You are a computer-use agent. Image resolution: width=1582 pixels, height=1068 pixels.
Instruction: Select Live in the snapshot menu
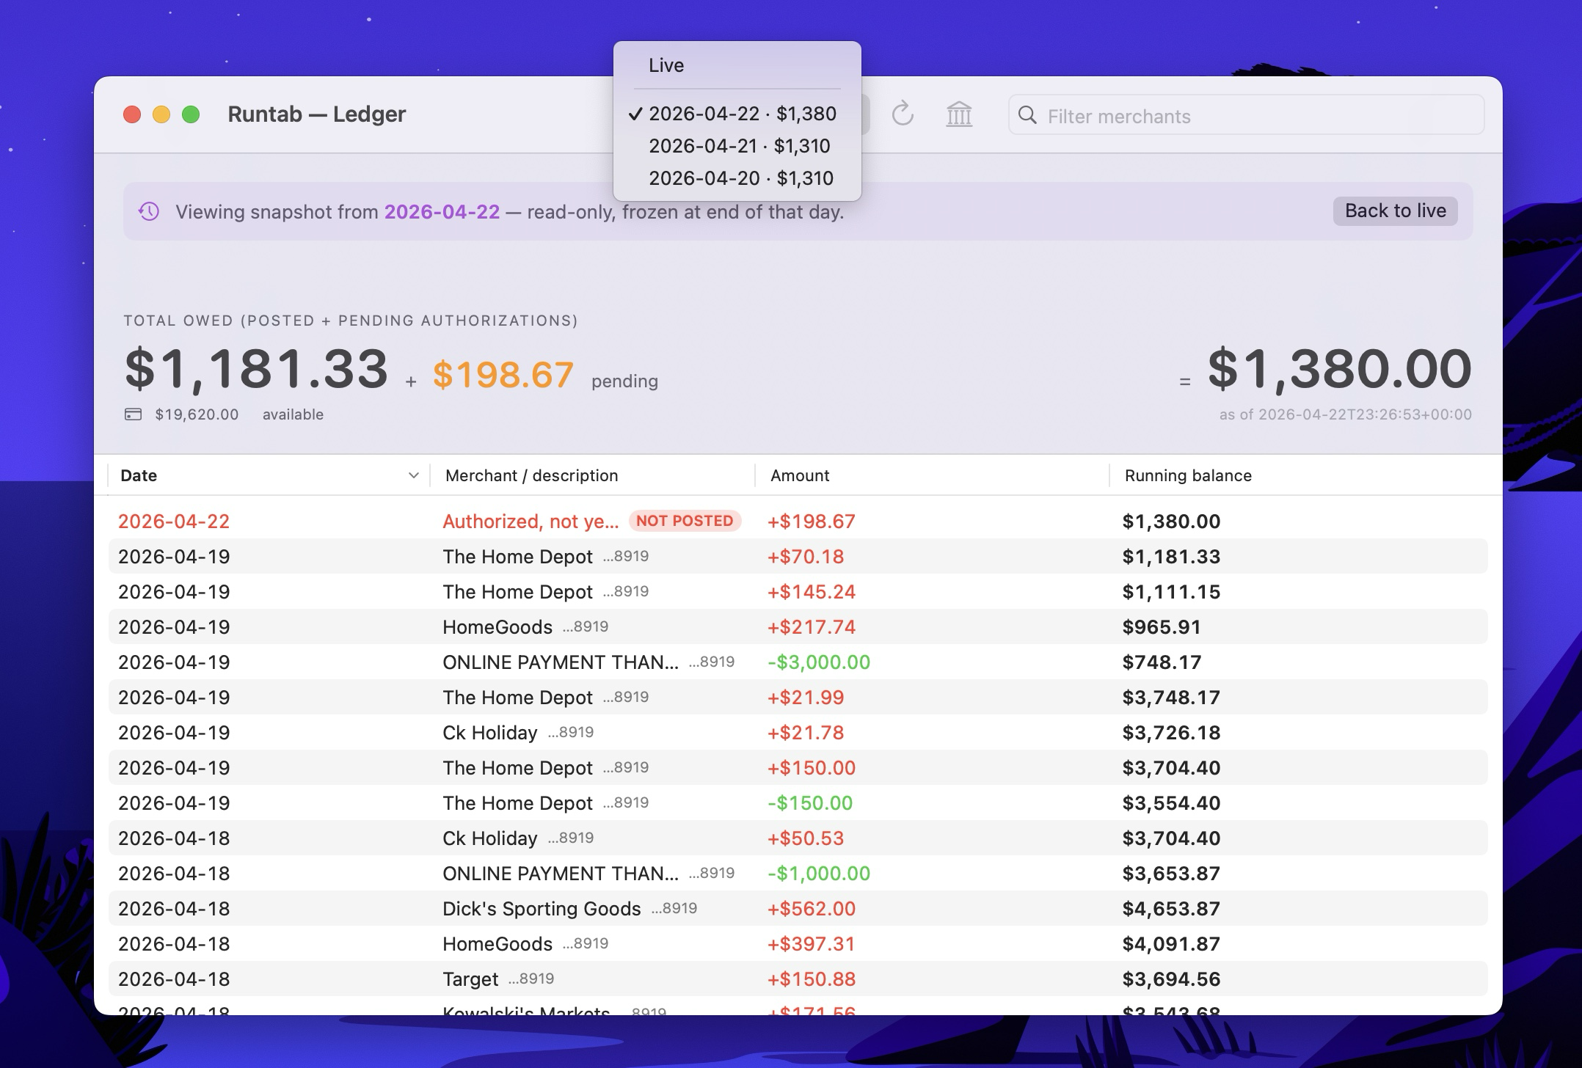[737, 65]
